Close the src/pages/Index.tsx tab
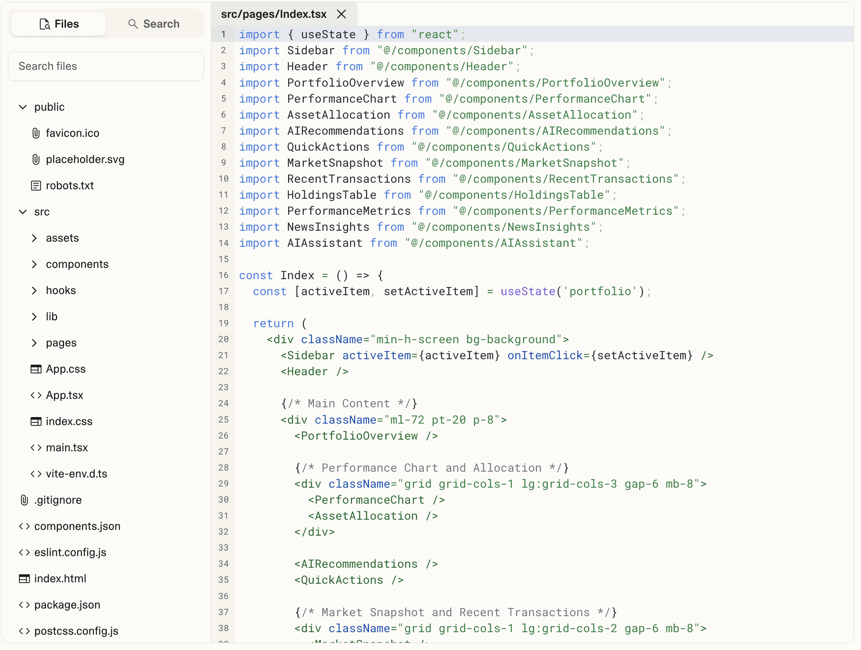Screen dimensions: 861x650 [341, 15]
